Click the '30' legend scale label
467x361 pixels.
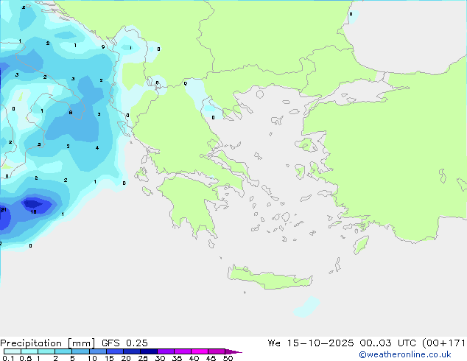tap(160, 358)
